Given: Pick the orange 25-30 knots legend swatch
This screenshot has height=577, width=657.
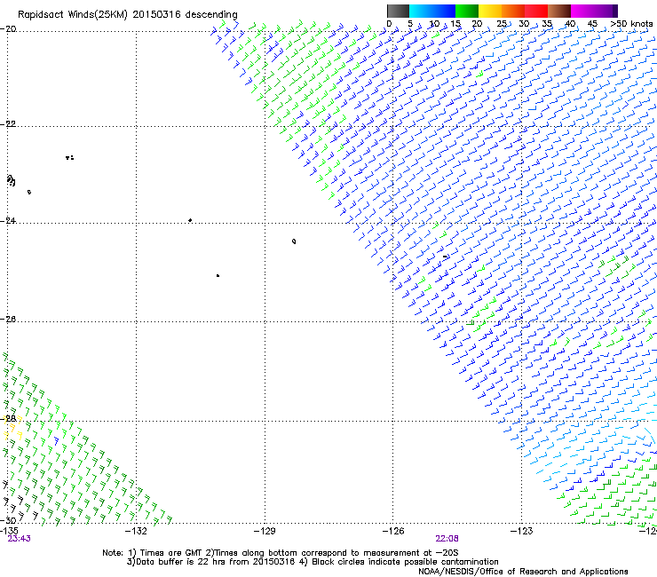Looking at the screenshot, I should (x=513, y=11).
